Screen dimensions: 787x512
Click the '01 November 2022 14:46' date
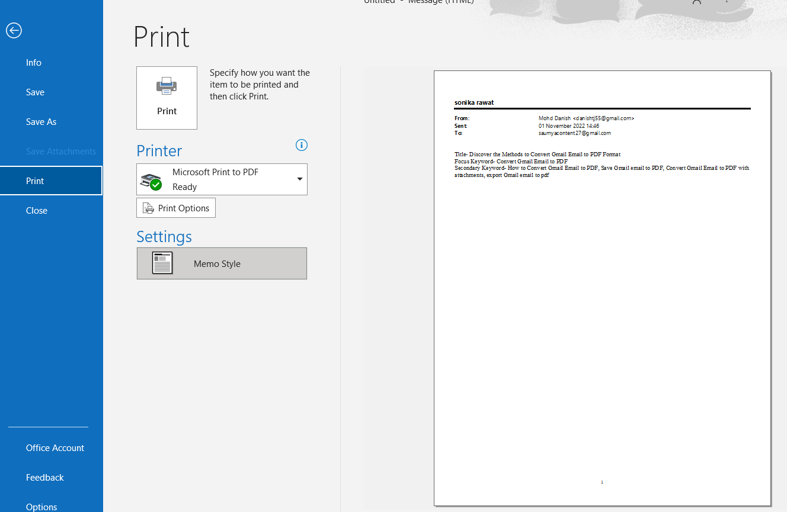(569, 126)
